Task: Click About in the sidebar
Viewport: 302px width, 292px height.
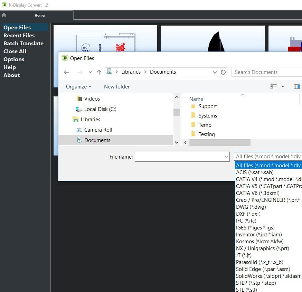Action: pos(11,75)
